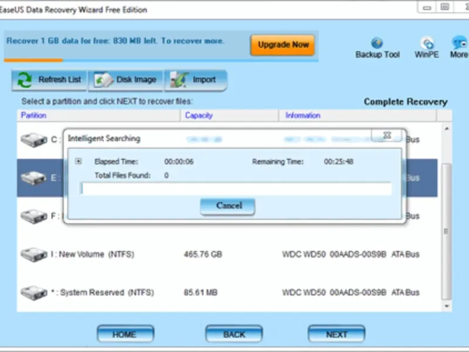The image size is (469, 352).
Task: Click the 465.76 GB capacity value
Action: tap(203, 255)
